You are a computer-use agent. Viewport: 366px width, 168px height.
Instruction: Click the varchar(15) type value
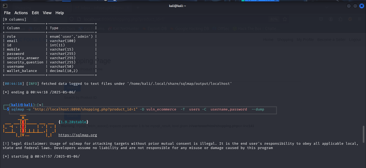[x=62, y=49]
